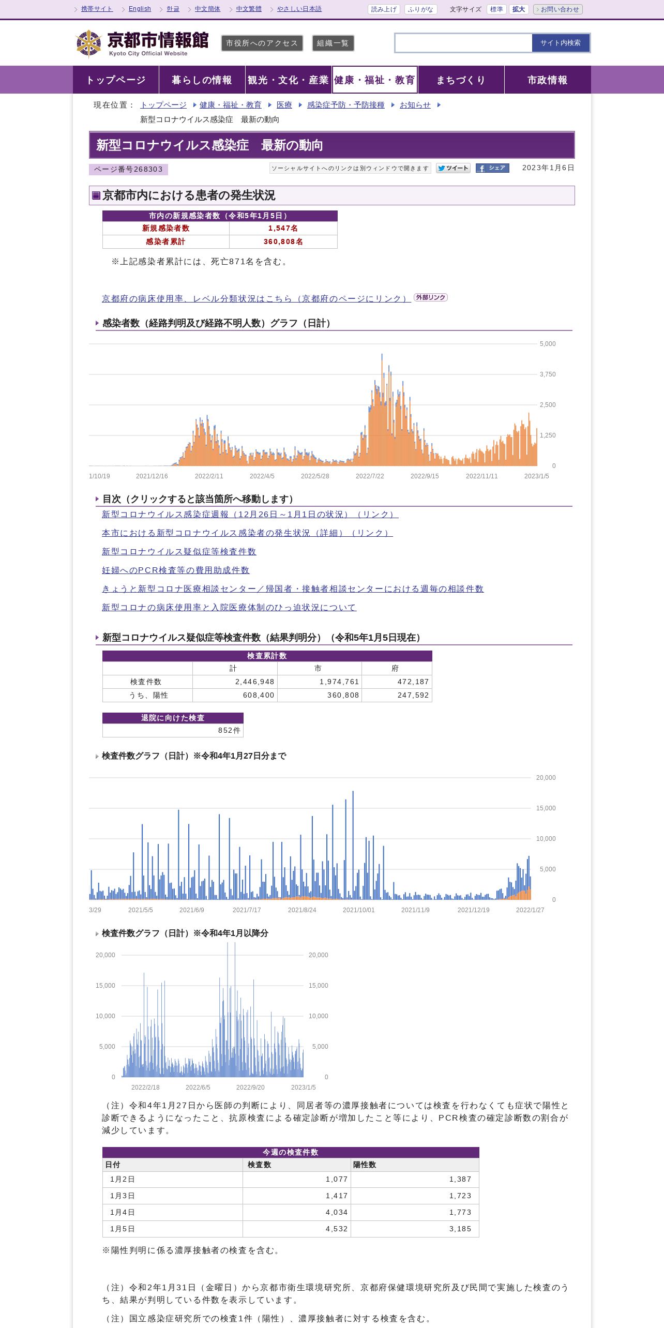Share the page via Tweet button
The height and width of the screenshot is (1328, 664).
coord(453,168)
